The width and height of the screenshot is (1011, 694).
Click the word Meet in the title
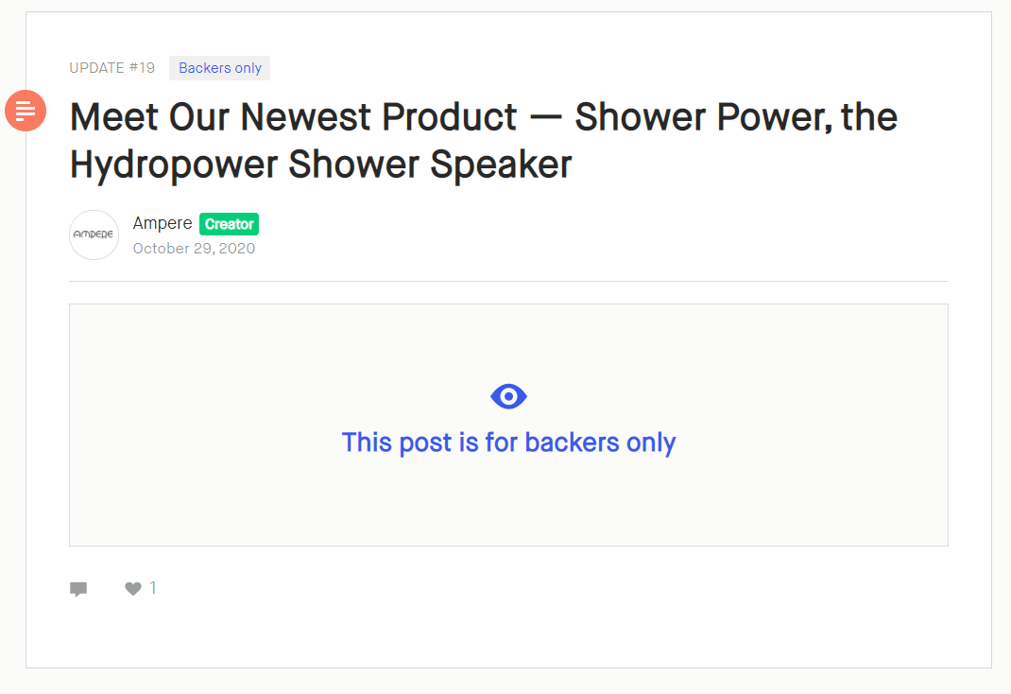click(x=114, y=117)
